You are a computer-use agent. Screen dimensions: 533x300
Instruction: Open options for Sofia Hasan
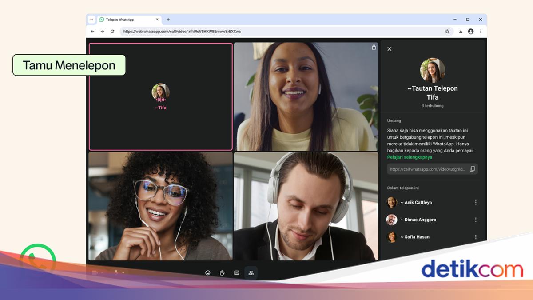(x=476, y=237)
